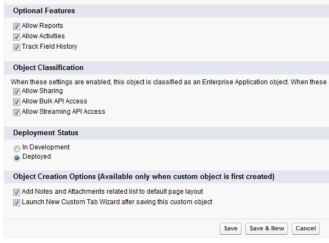Viewport: 329px width, 243px height.
Task: Toggle the Allow Activities checkbox
Action: tap(16, 37)
